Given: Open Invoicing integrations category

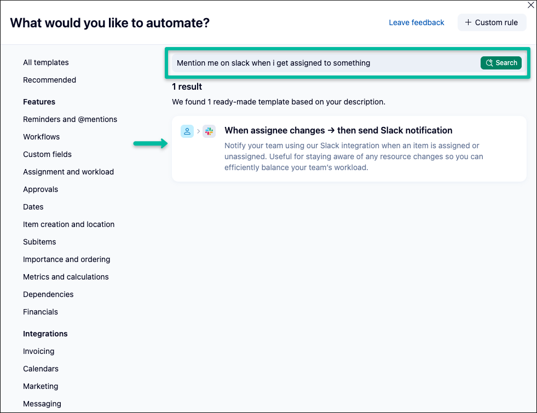Looking at the screenshot, I should pos(38,351).
